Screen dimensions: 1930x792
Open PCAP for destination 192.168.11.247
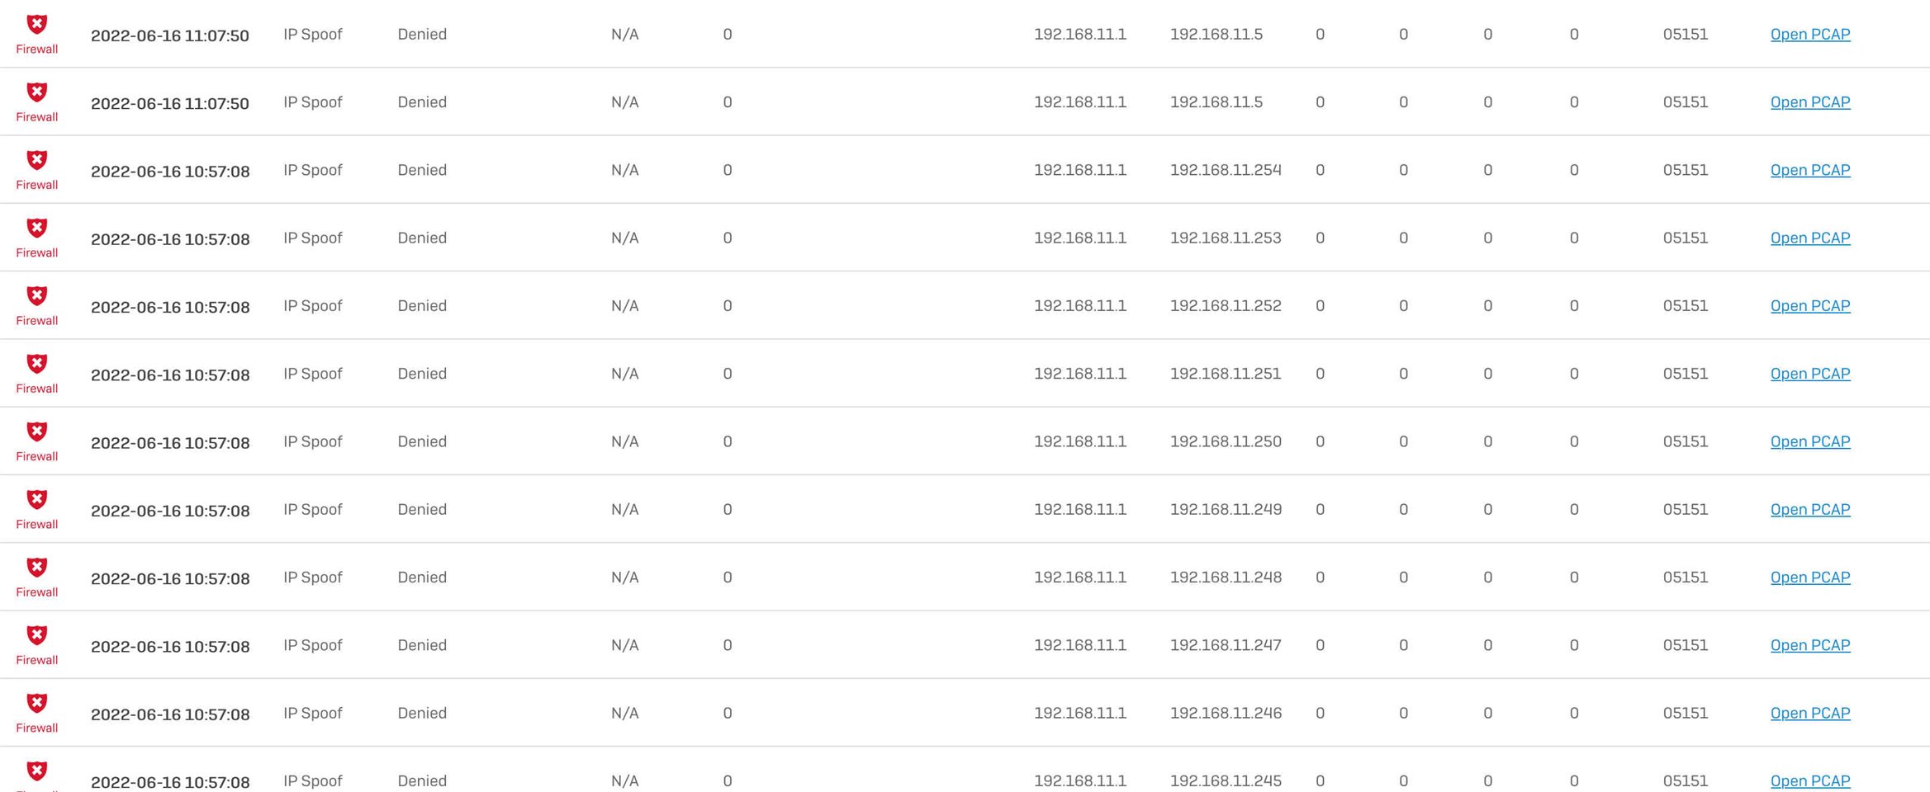click(x=1809, y=645)
